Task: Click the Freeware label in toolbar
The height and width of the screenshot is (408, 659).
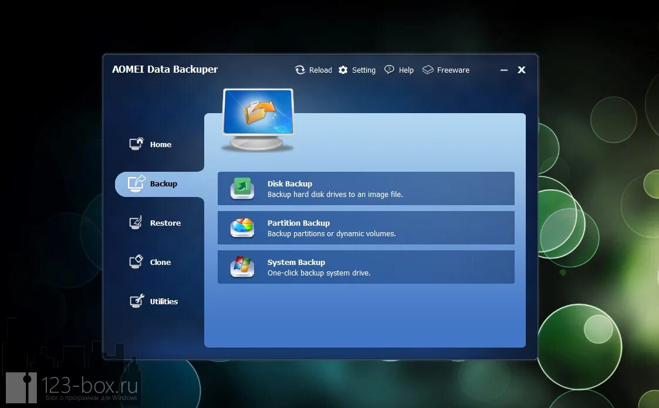Action: (453, 70)
